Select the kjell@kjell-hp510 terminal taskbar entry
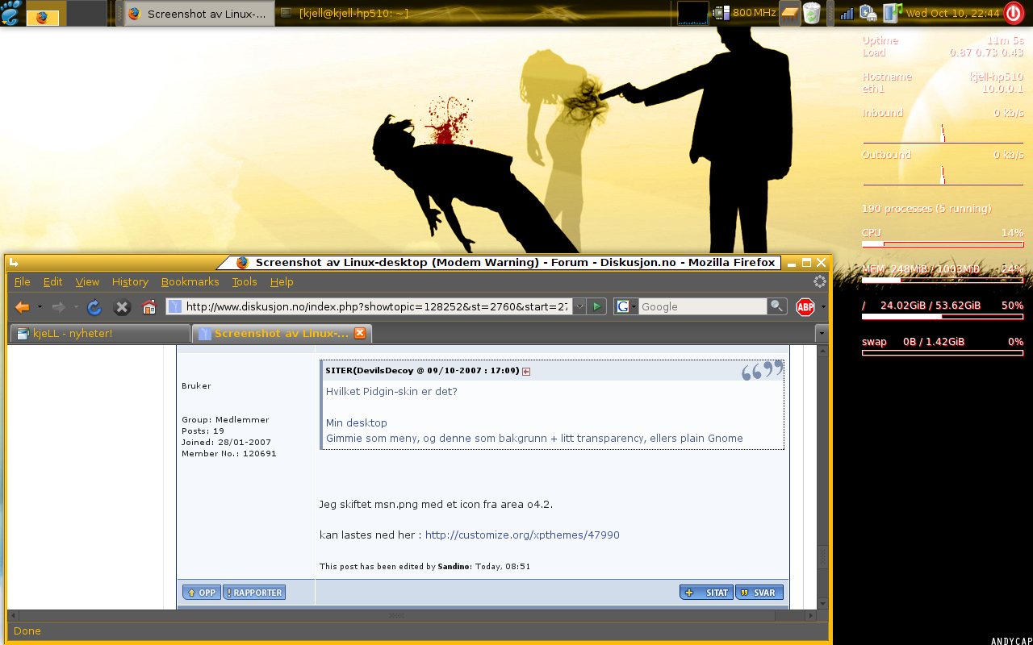This screenshot has height=645, width=1033. (x=345, y=14)
